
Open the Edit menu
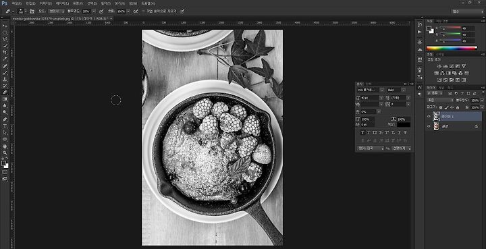pyautogui.click(x=30, y=3)
